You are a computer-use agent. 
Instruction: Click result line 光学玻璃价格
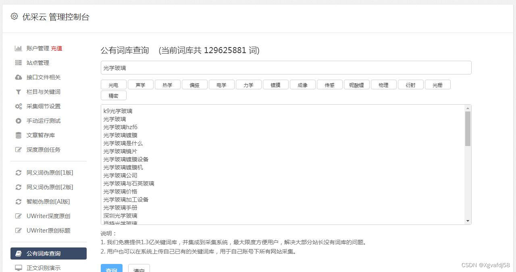(x=120, y=192)
